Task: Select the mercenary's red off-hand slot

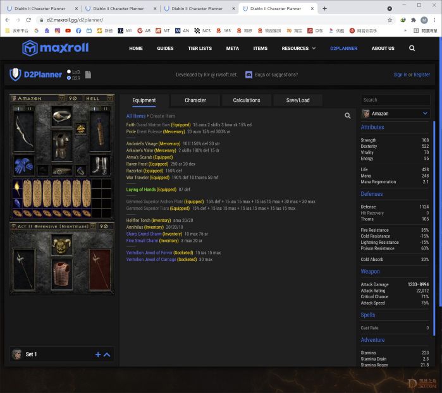Action: pyautogui.click(x=100, y=269)
